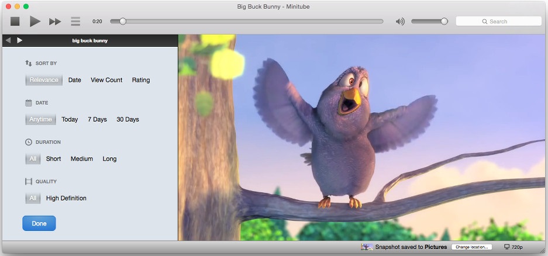Viewport: 548px width, 256px height.
Task: Click the snapshot thumbnail in status bar
Action: (x=366, y=247)
